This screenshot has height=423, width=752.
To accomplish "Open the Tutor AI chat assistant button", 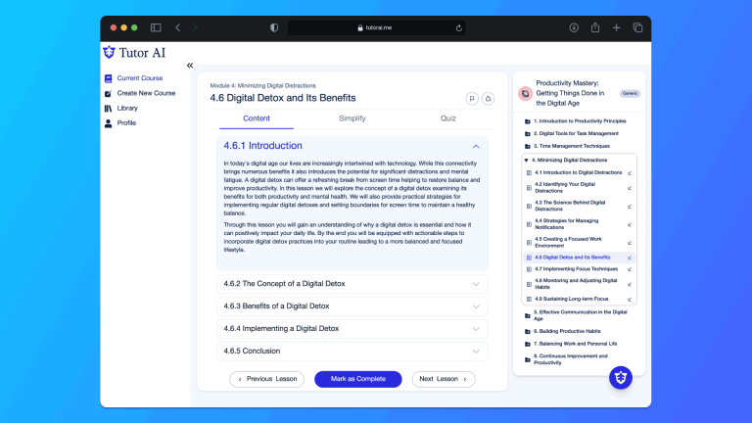I will tap(620, 378).
